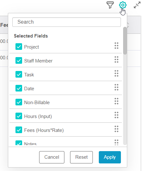
Task: Grab the drag handle for Staff Member
Action: [x=116, y=59]
